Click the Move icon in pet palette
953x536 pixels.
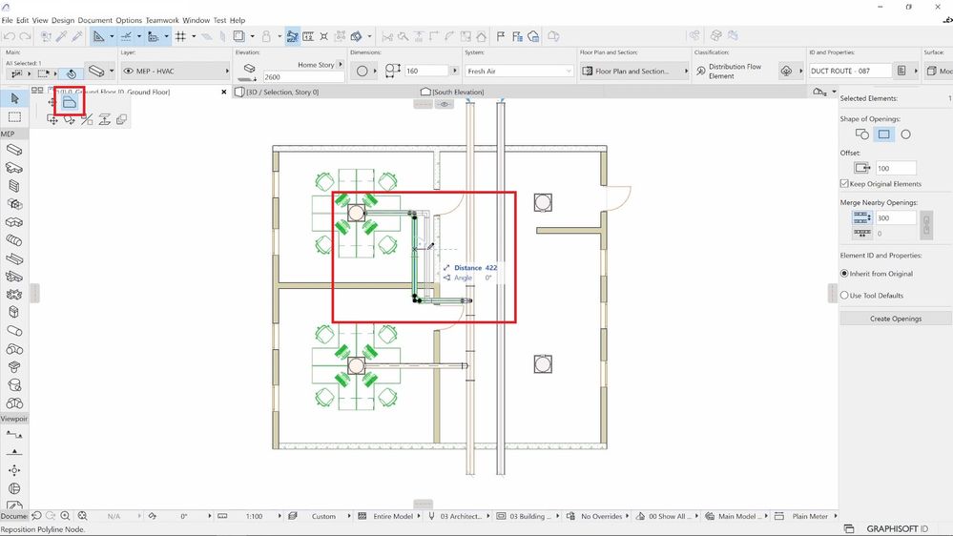[52, 120]
